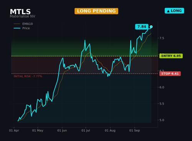Click the 7.84 current price label
The width and height of the screenshot is (192, 141).
tap(142, 27)
